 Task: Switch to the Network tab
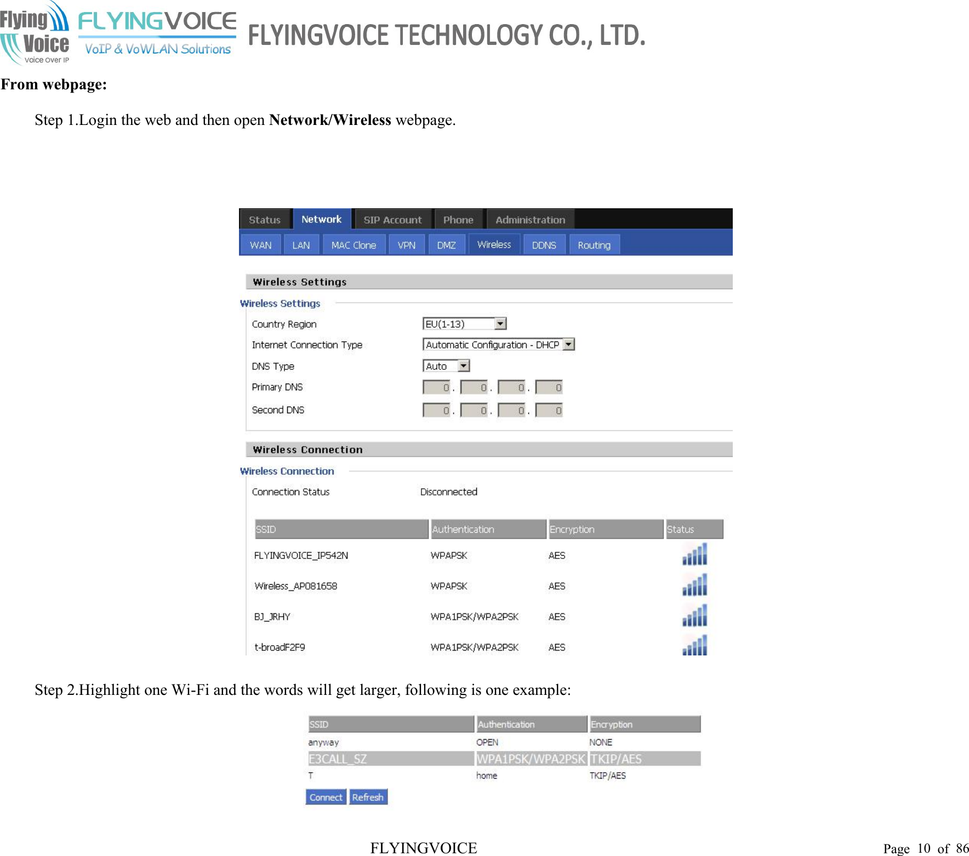point(321,219)
